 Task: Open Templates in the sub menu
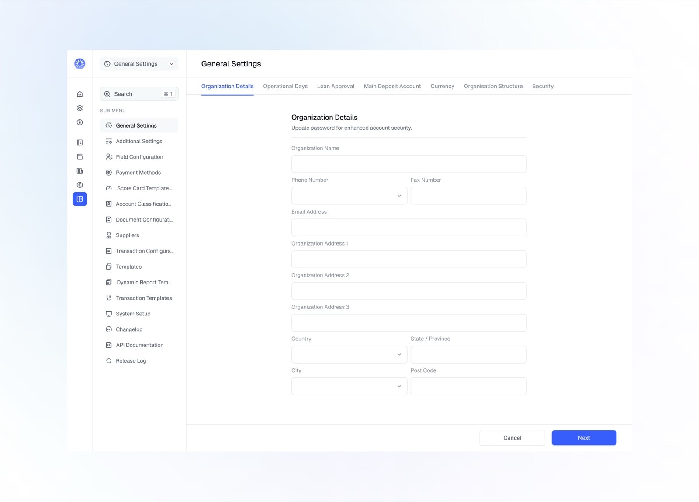139,267
